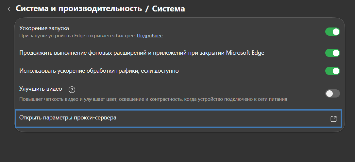Image resolution: width=355 pixels, height=162 pixels.
Task: Open the Подробнее link
Action: (149, 36)
